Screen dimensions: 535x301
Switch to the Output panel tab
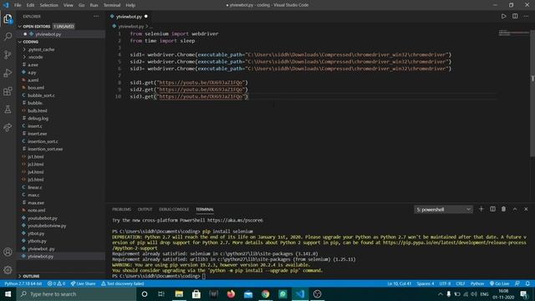point(145,209)
